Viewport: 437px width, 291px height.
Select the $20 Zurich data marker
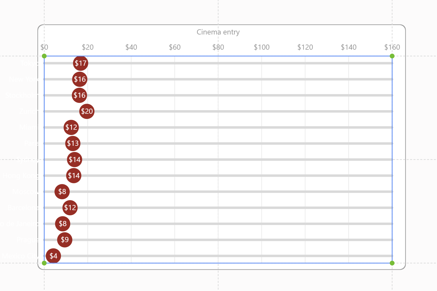pyautogui.click(x=87, y=111)
